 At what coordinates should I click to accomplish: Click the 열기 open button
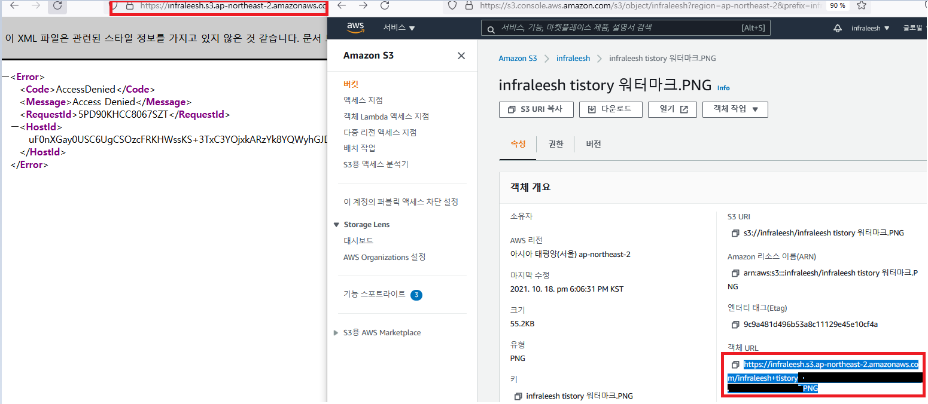[672, 109]
